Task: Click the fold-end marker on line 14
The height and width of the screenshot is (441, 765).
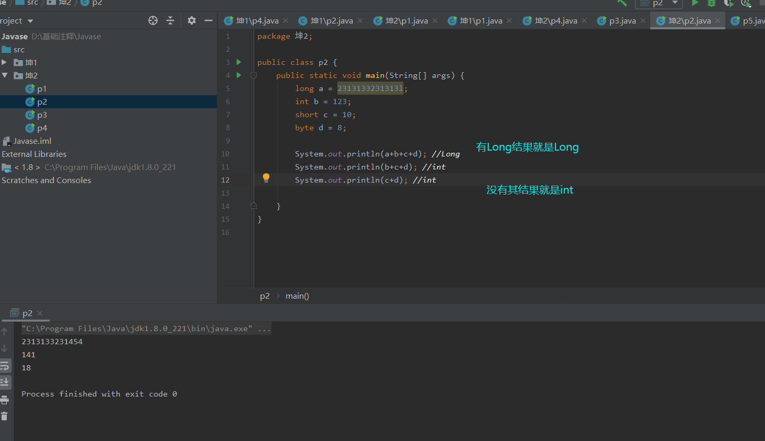Action: (254, 206)
